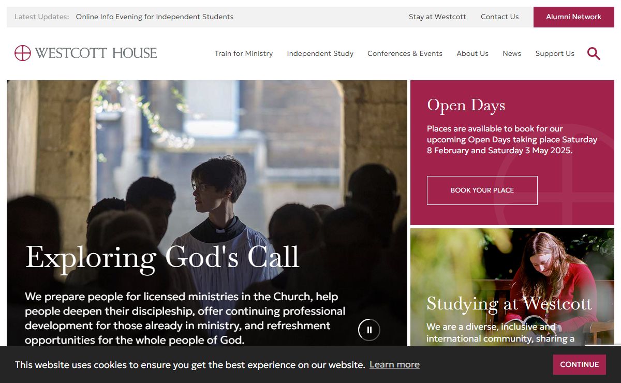This screenshot has height=383, width=621.
Task: Click the cookie notice message text
Action: (x=190, y=365)
